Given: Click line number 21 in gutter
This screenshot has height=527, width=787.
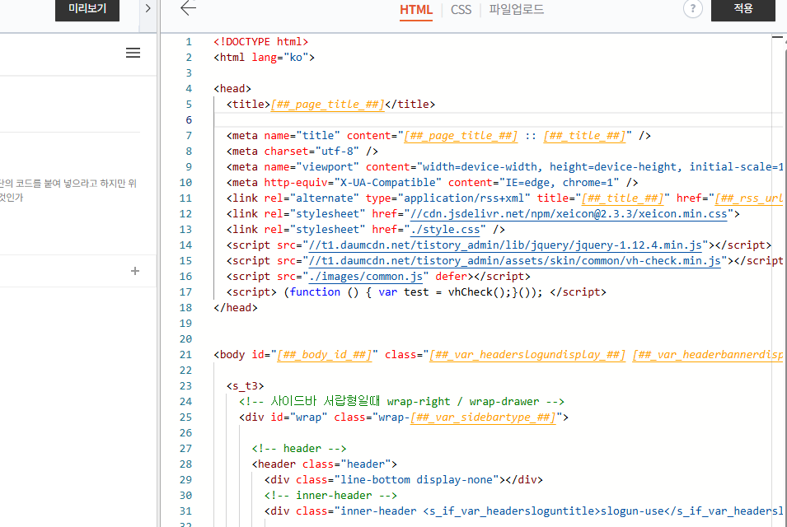Looking at the screenshot, I should click(x=185, y=355).
